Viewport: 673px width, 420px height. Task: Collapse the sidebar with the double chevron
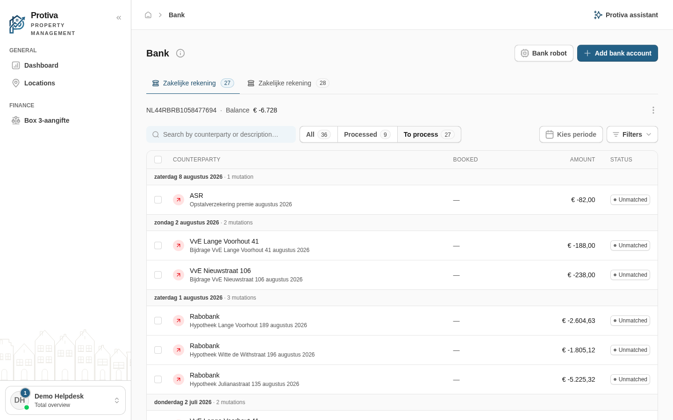tap(119, 18)
